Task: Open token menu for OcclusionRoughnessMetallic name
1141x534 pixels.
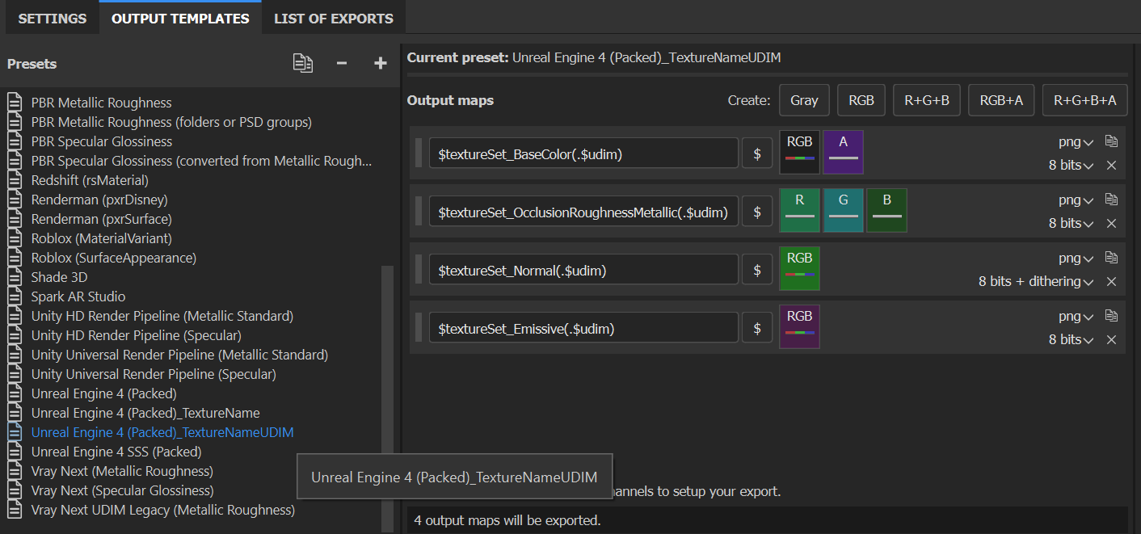Action: pos(757,212)
